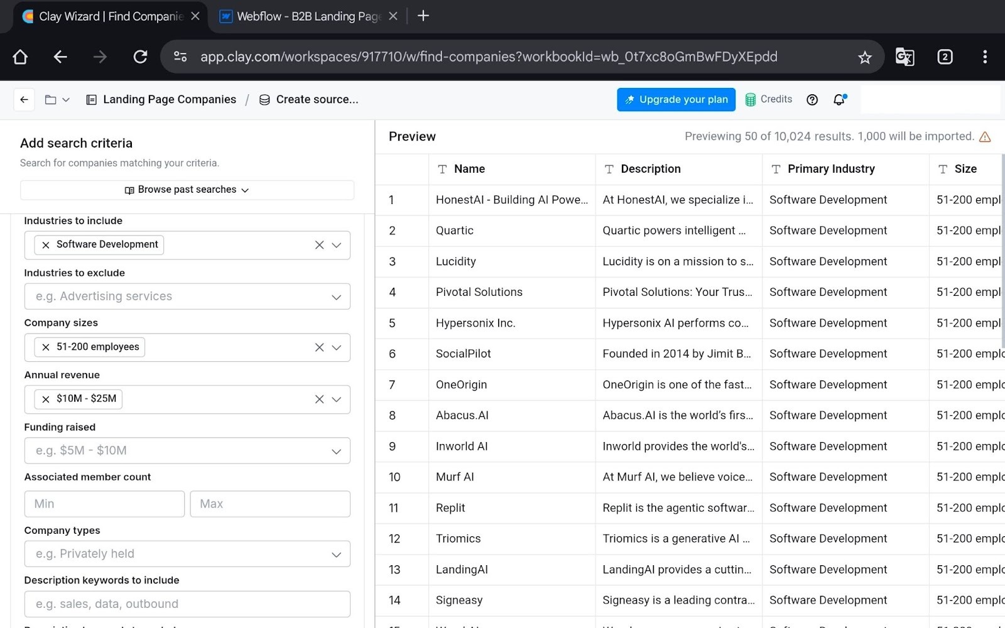Click the Description column header
Image resolution: width=1005 pixels, height=628 pixels.
[x=678, y=169]
